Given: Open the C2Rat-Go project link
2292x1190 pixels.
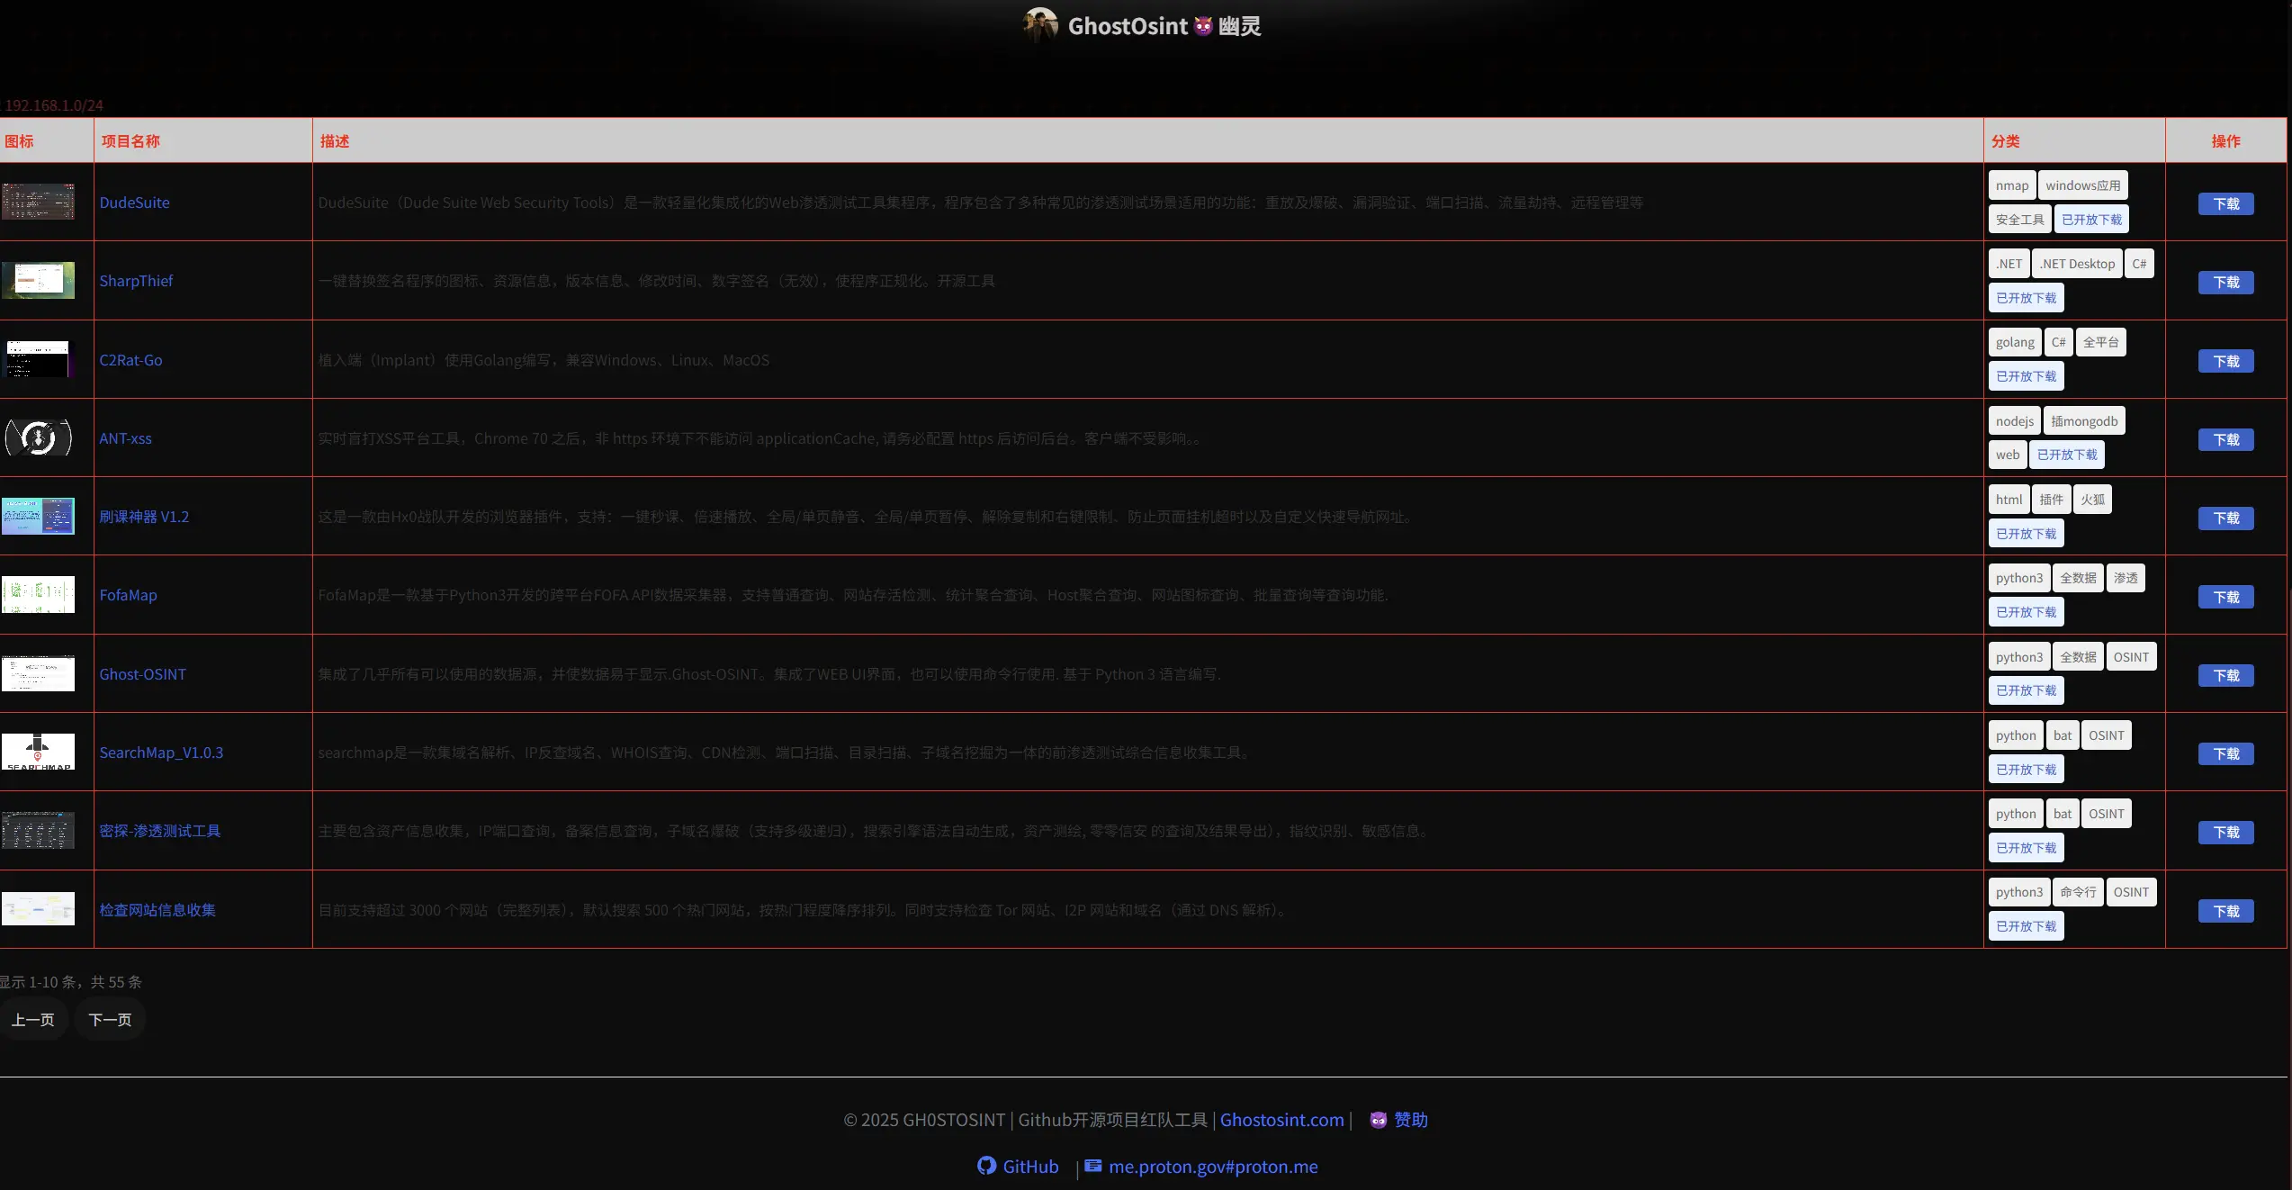Looking at the screenshot, I should click(x=130, y=360).
